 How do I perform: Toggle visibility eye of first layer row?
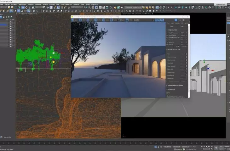[x=11, y=21]
